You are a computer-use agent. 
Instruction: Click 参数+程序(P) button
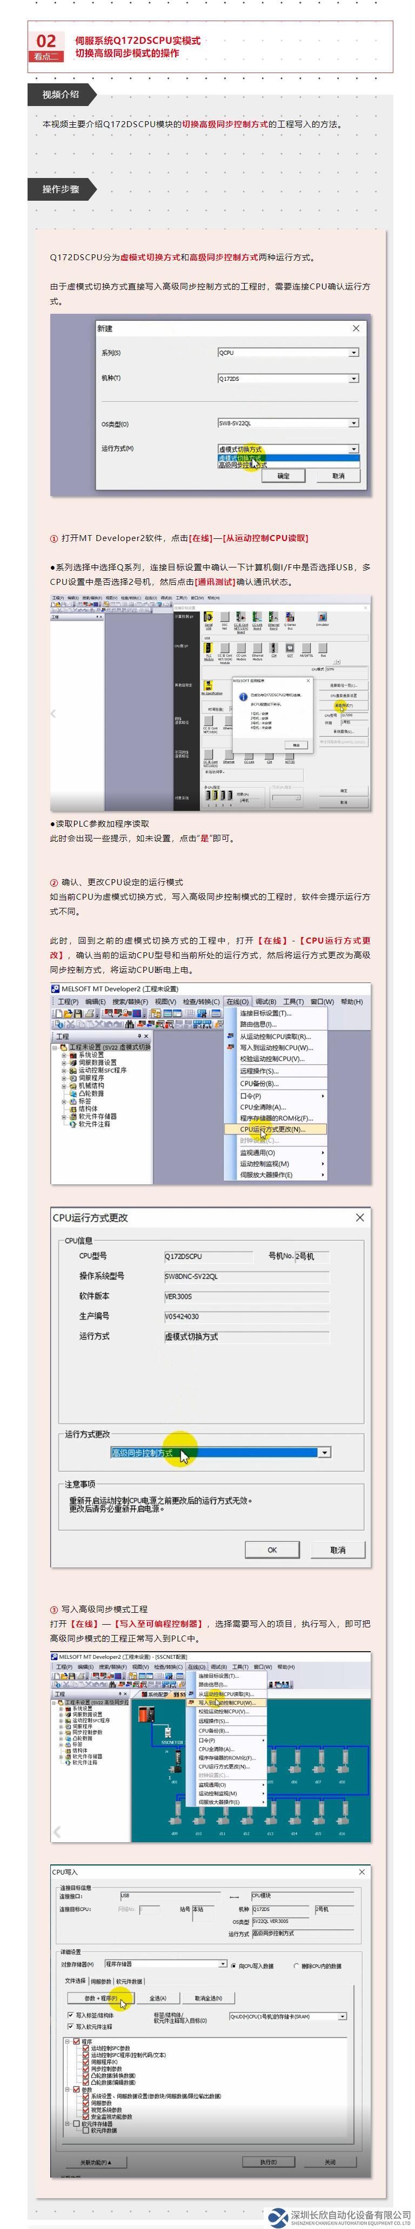(101, 1998)
